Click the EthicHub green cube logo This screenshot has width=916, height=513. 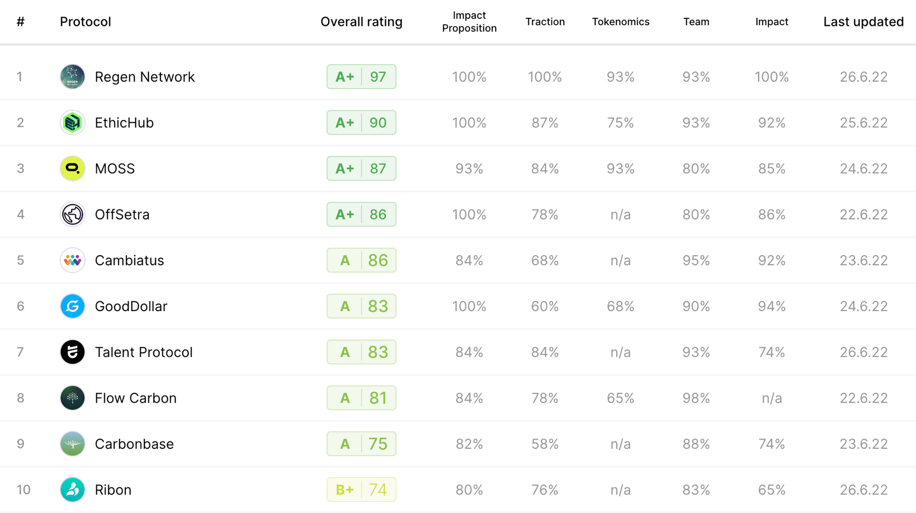[x=73, y=122]
